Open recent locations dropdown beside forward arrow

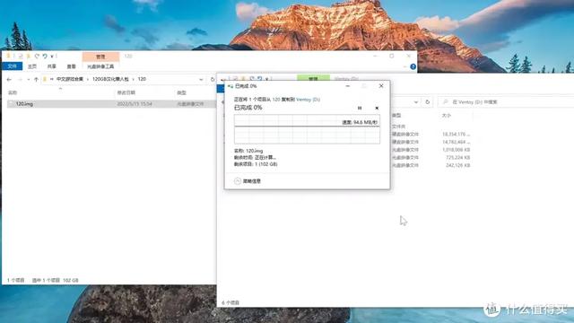(x=28, y=79)
